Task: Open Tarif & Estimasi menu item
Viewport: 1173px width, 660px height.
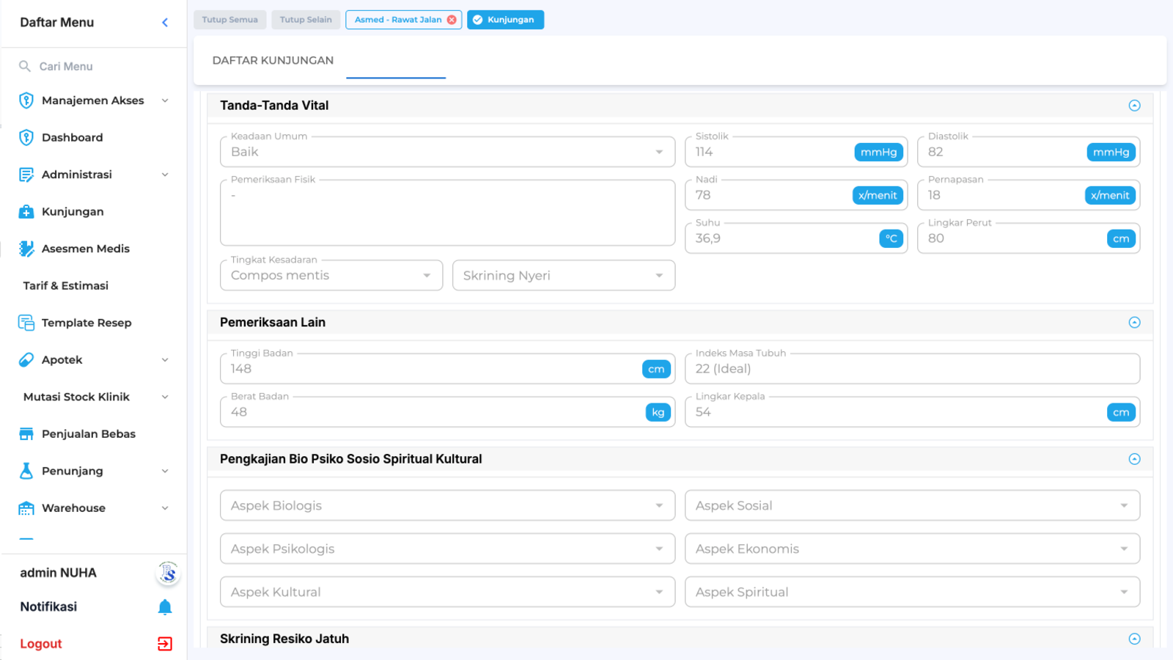Action: pyautogui.click(x=66, y=285)
